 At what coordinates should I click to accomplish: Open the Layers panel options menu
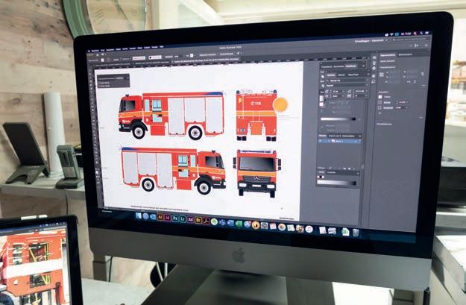pos(359,136)
